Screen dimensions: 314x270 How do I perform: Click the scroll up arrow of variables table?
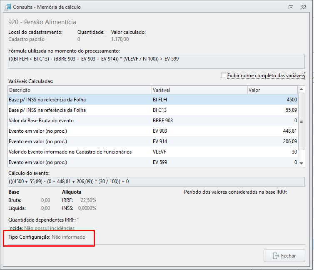pyautogui.click(x=301, y=89)
